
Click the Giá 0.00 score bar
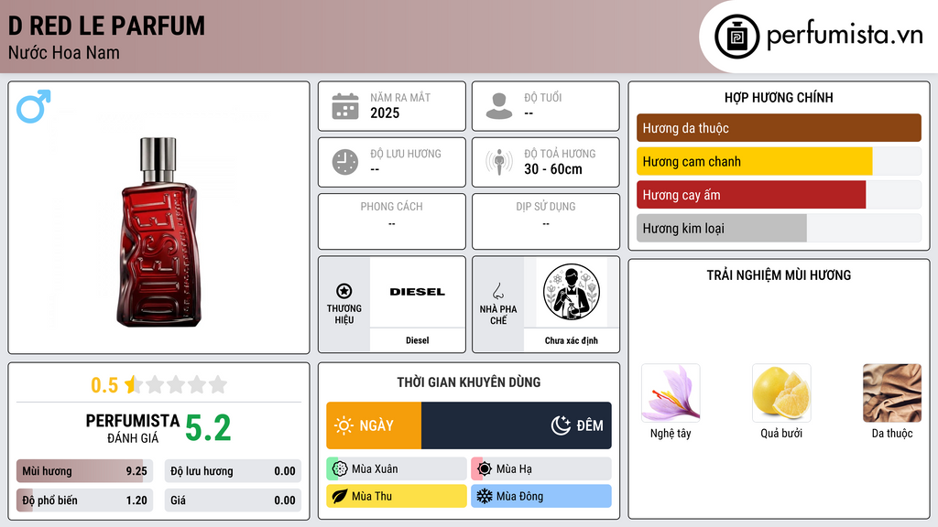233,500
